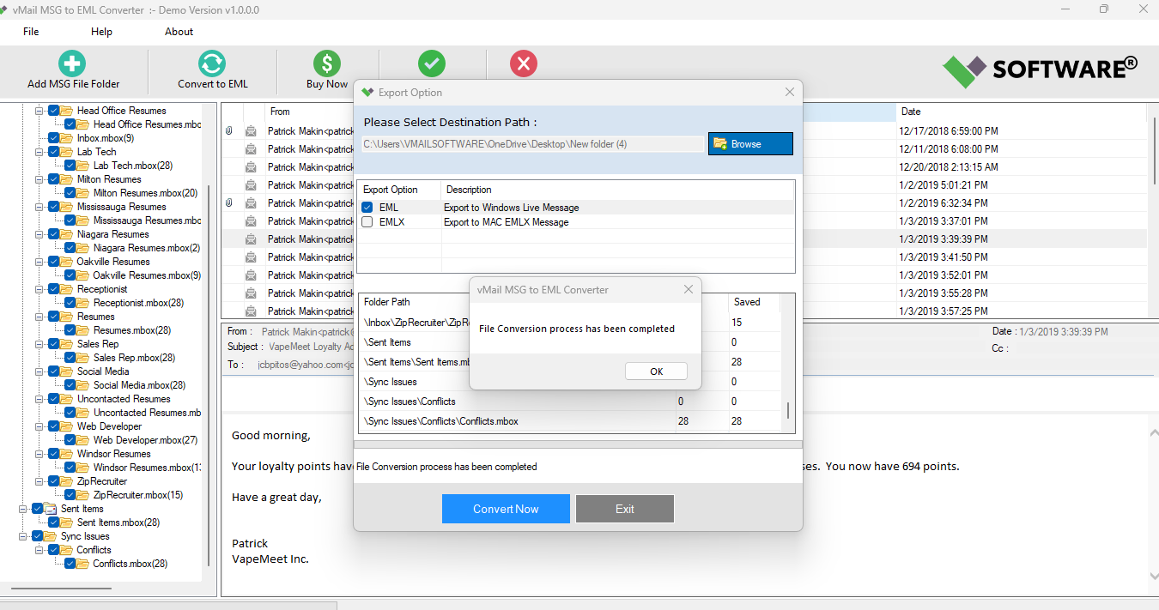The image size is (1159, 610).
Task: Uncheck the EML export option
Action: coord(367,206)
